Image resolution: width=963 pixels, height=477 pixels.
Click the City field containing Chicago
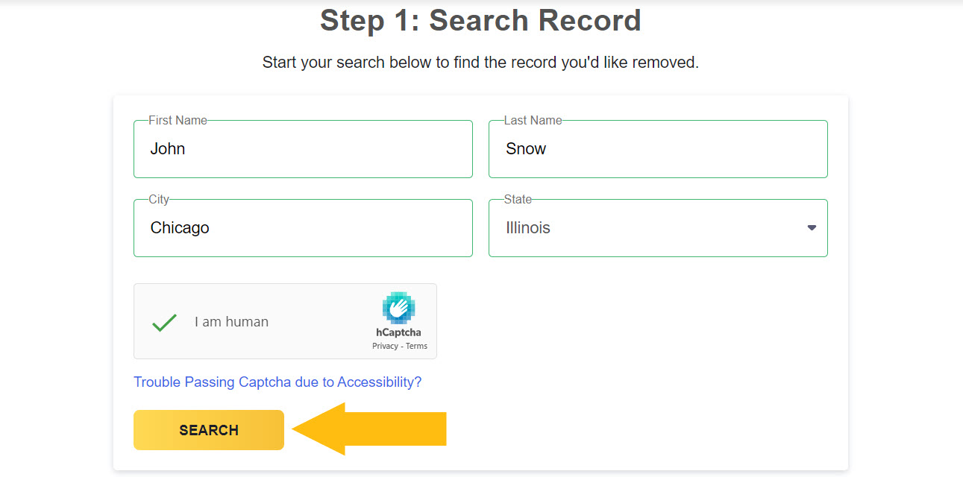click(303, 228)
